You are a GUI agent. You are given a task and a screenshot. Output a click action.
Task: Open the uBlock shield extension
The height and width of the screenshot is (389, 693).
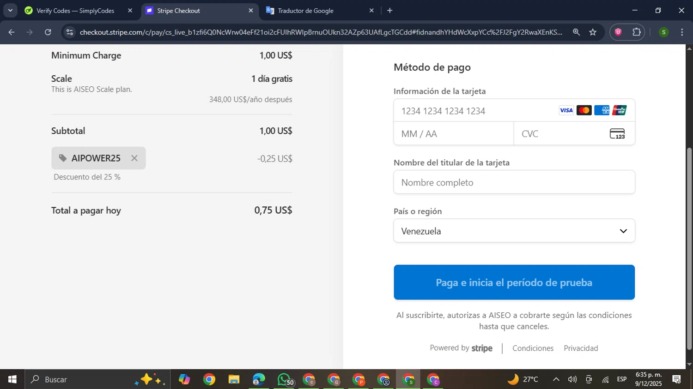click(x=618, y=32)
